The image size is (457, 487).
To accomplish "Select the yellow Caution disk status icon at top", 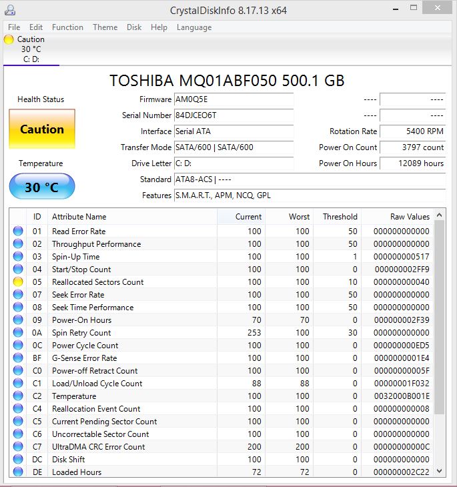I will pos(9,39).
